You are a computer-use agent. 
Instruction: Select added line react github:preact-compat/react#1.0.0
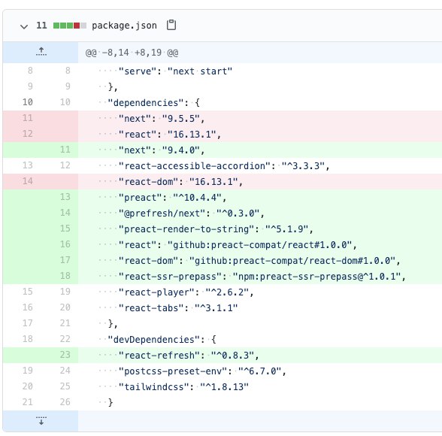[x=223, y=244]
